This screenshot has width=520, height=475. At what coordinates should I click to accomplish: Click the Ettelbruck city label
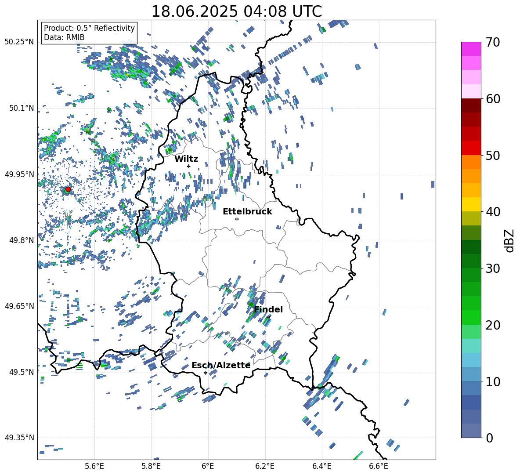click(247, 212)
